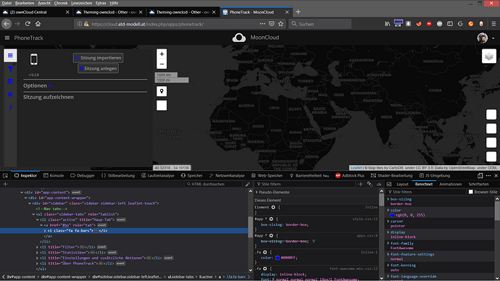
Task: Open the browser library icon
Action: 388,24
